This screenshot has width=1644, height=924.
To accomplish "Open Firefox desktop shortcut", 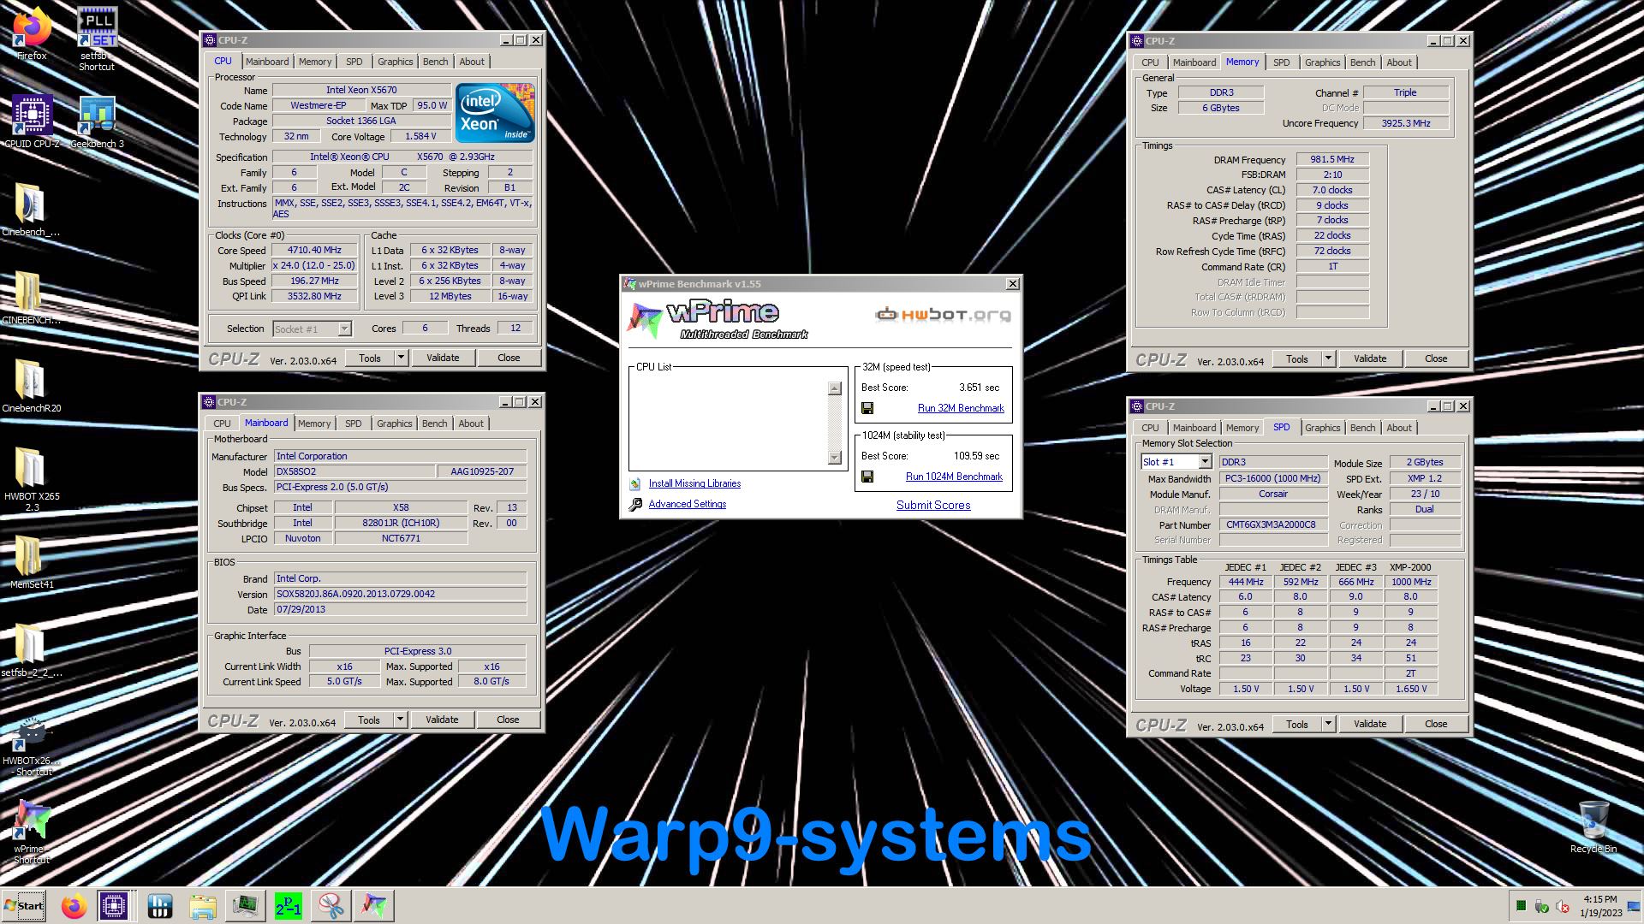I will pos(32,34).
